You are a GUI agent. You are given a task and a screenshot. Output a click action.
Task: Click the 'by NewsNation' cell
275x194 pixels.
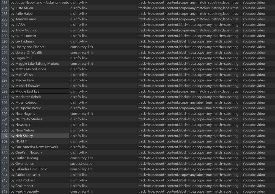click(39, 130)
